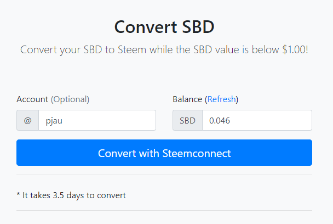
Task: Focus the Account field containing pjau
Action: pyautogui.click(x=97, y=120)
